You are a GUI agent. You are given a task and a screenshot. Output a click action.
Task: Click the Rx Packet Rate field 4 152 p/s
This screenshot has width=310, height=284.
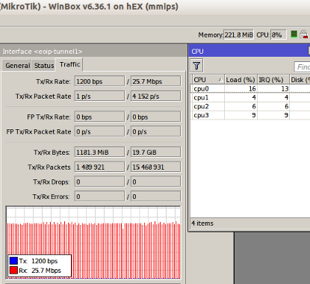pos(155,96)
